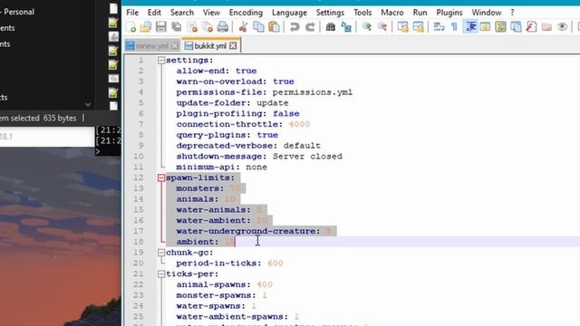Toggle synchronized vertical scrolling
The image size is (580, 326).
point(402,26)
